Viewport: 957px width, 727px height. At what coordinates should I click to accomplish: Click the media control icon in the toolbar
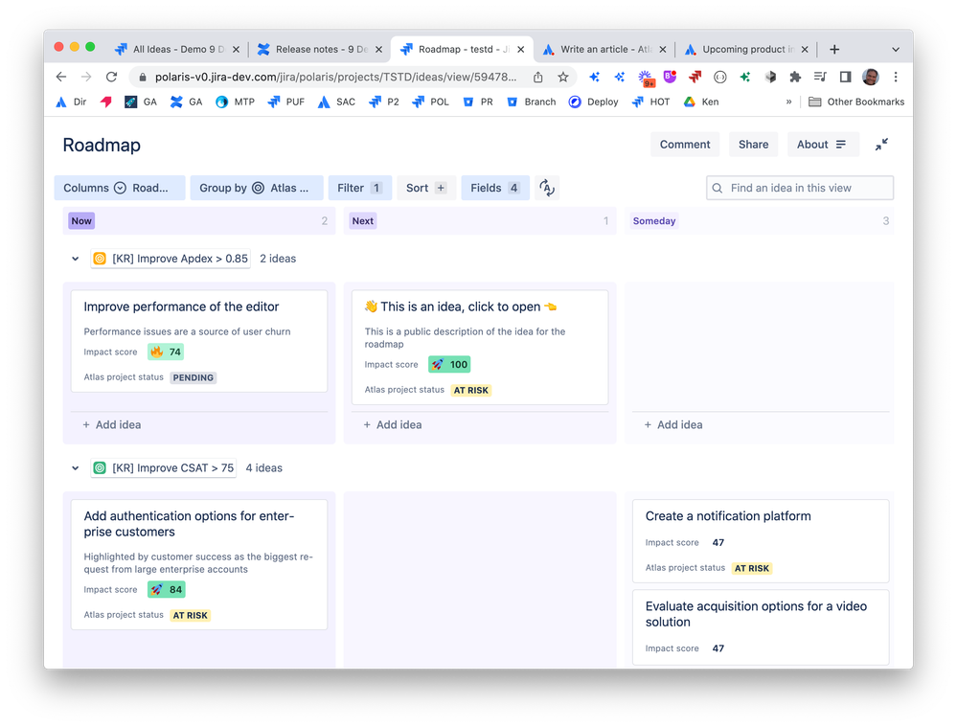click(x=820, y=77)
